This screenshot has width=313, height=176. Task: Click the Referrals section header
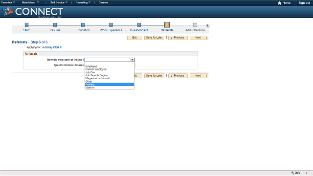[x=111, y=54]
